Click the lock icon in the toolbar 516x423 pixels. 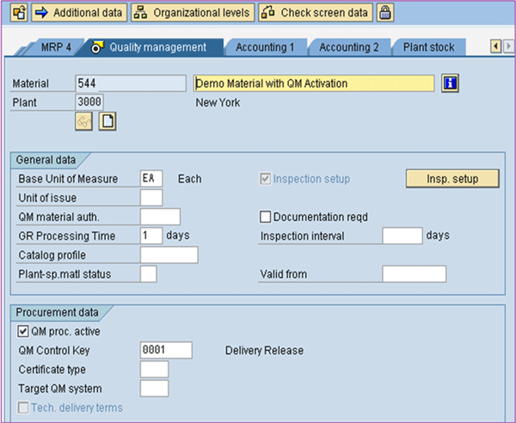386,12
